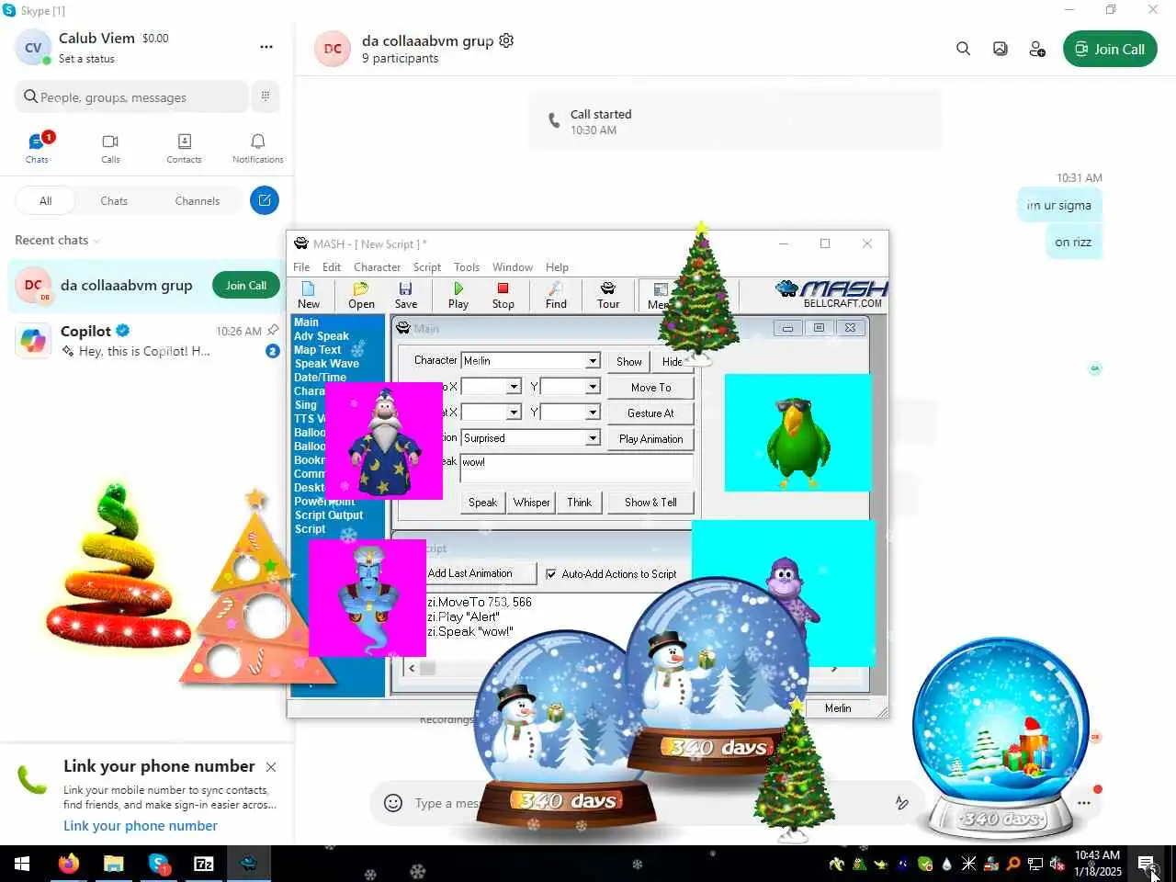Open the Window menu in MASH

(x=512, y=267)
